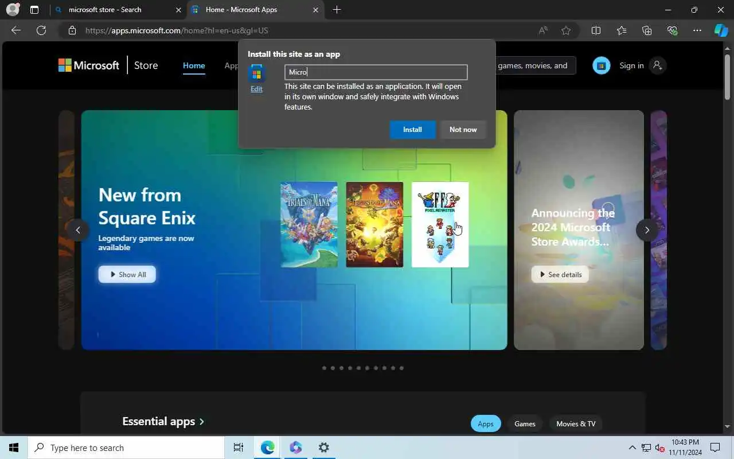
Task: Select the Games filter pill
Action: pos(525,423)
